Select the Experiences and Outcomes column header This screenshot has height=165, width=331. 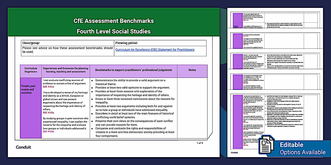coord(66,70)
